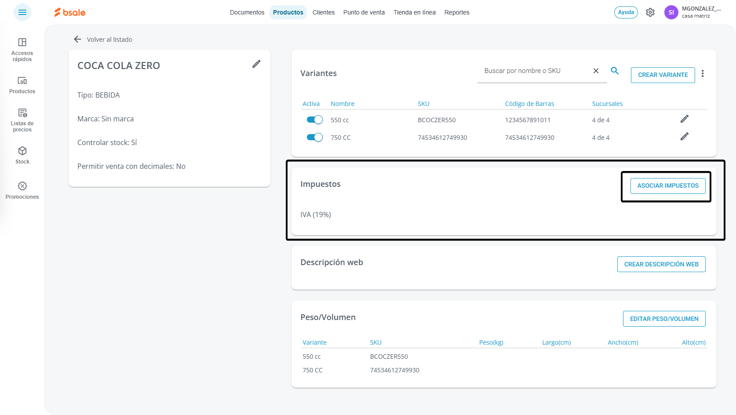Click the IVA (19%) tax entry
This screenshot has width=736, height=415.
point(316,215)
